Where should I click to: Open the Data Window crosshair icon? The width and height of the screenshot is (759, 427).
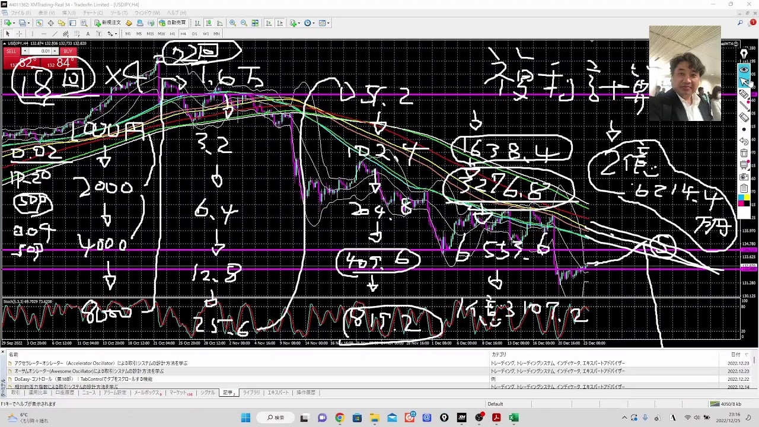[51, 23]
